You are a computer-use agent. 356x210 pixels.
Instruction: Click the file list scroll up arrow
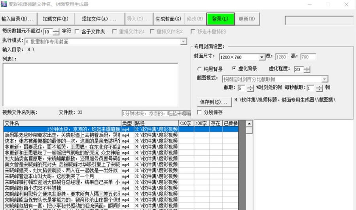249,123
